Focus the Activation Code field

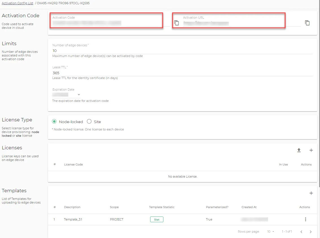(x=111, y=23)
